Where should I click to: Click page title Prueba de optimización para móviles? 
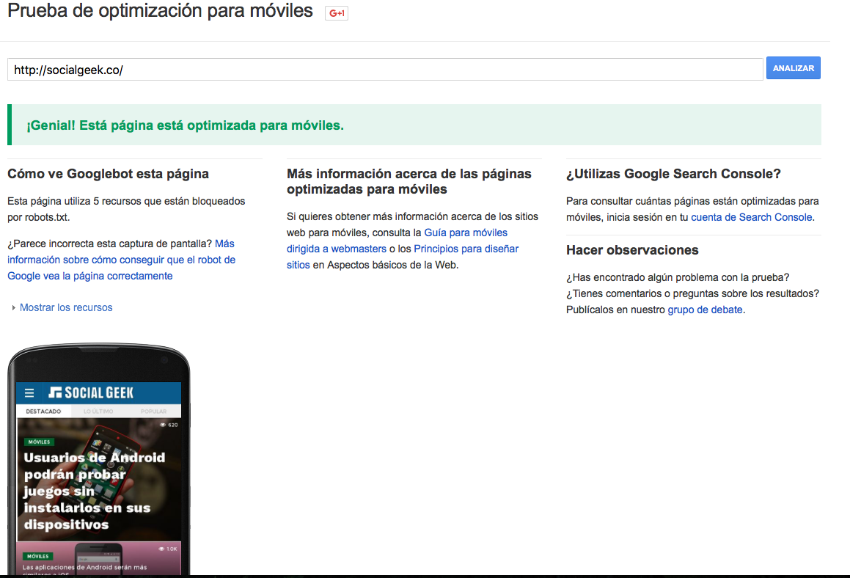pyautogui.click(x=160, y=11)
